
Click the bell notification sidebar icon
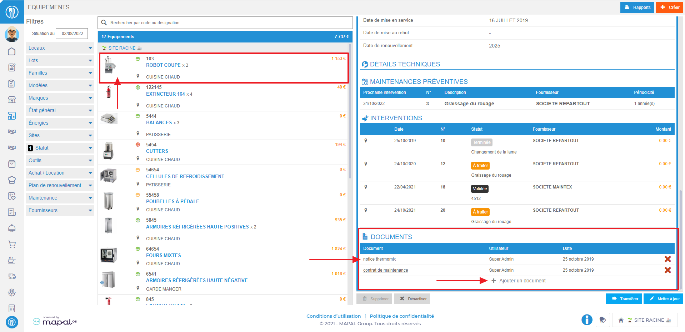pyautogui.click(x=12, y=228)
